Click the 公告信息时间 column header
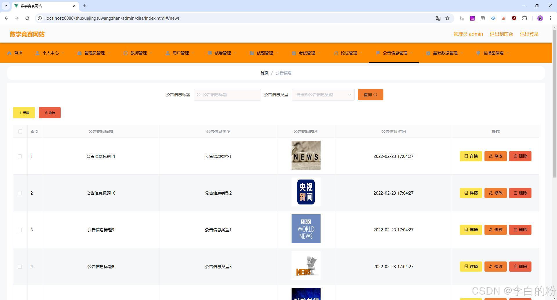 tap(393, 131)
